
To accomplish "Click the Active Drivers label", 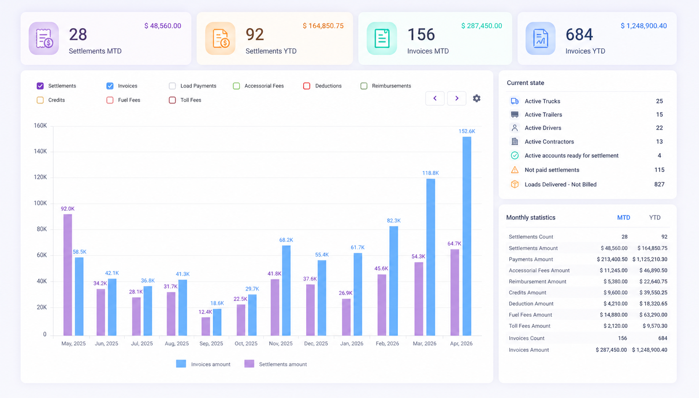I will click(x=543, y=128).
